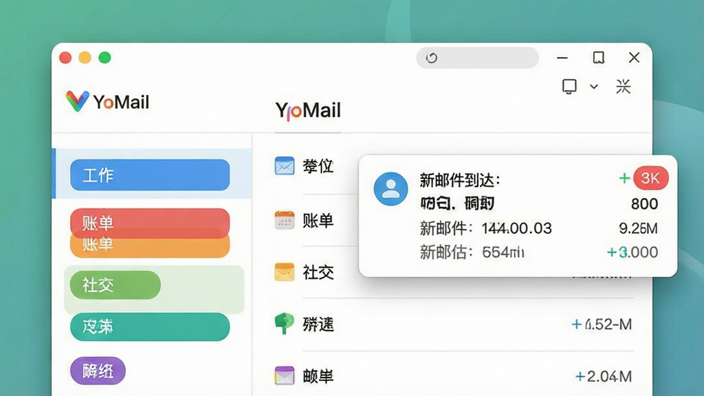Click the +4.52-M value
Screen dimensions: 704x396
602,324
